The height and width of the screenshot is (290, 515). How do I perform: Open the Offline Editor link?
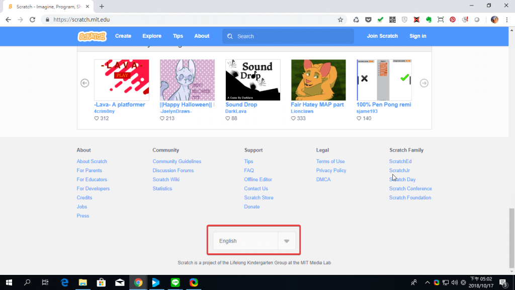(x=258, y=180)
